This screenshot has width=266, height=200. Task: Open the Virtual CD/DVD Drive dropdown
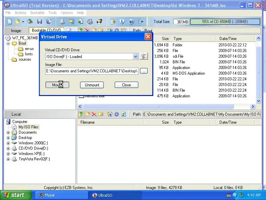point(135,56)
